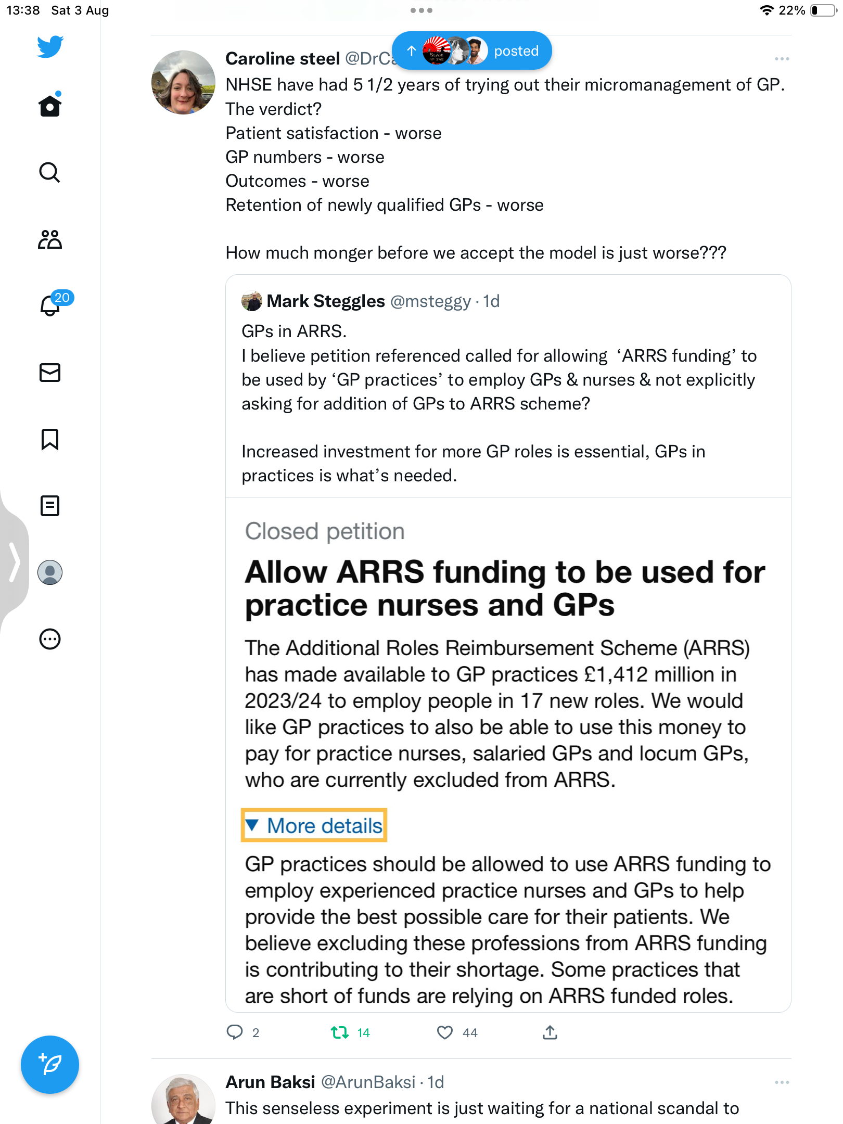Screen dimensions: 843x1124
Task: Collapse the More details disclosure
Action: 314,825
